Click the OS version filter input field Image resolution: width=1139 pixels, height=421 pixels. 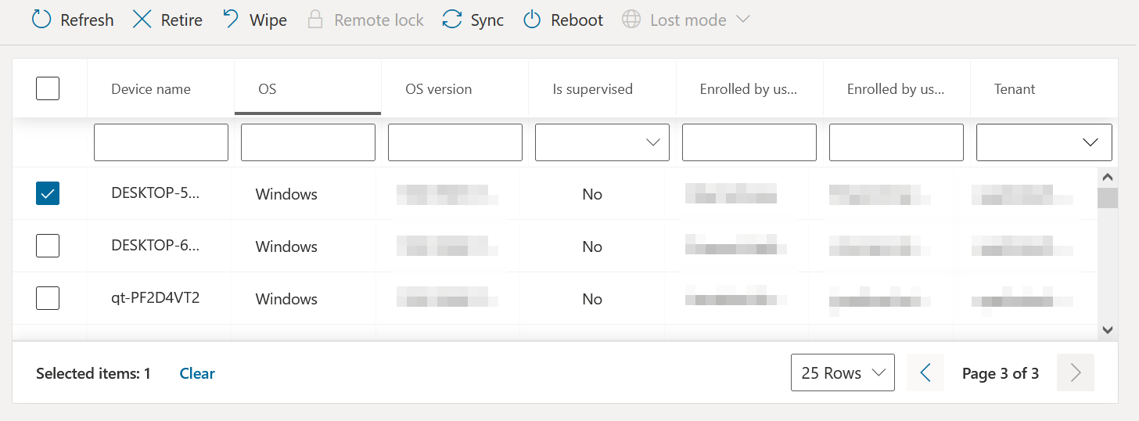[455, 142]
